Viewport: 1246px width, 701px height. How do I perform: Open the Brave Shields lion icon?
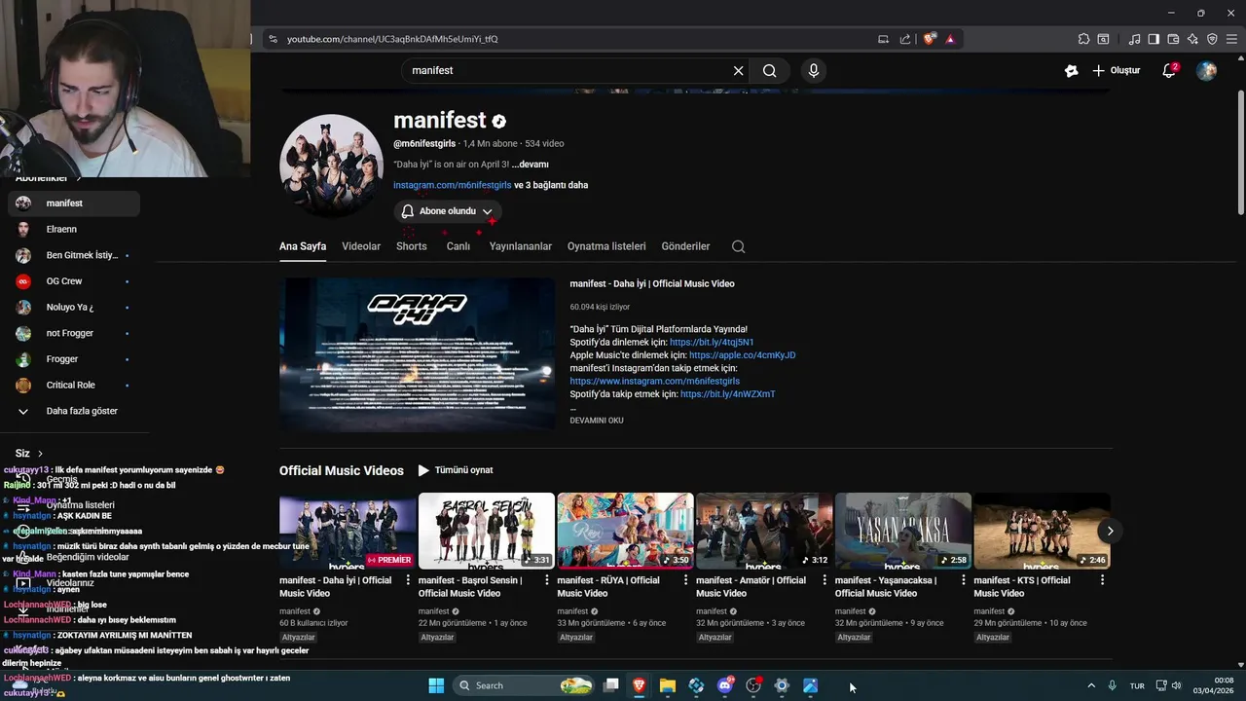click(930, 39)
